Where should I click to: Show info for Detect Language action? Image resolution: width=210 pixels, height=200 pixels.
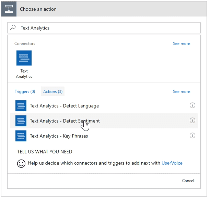coord(192,105)
